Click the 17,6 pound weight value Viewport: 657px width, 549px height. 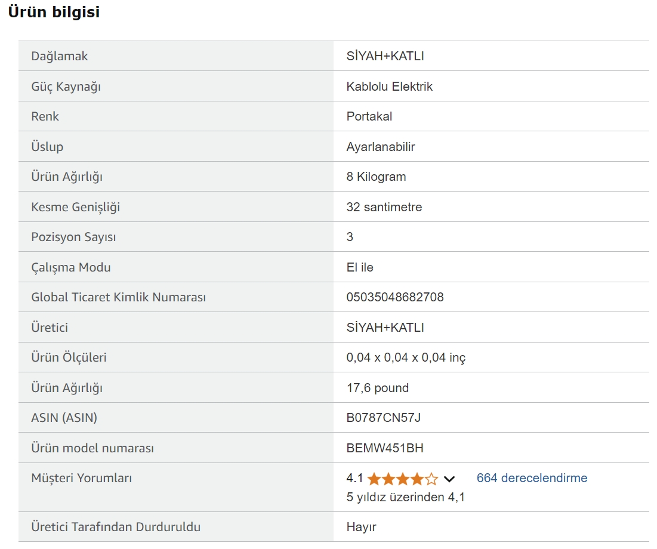[x=377, y=388]
